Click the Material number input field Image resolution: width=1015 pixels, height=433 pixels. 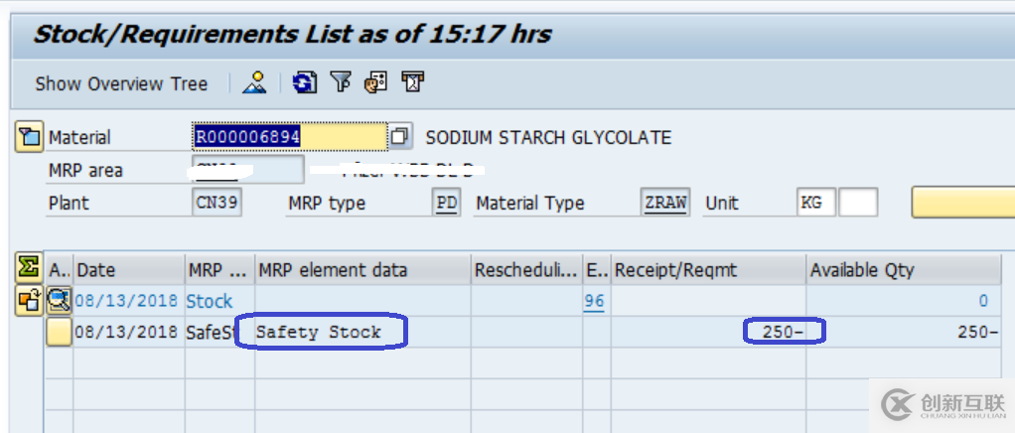click(x=288, y=137)
